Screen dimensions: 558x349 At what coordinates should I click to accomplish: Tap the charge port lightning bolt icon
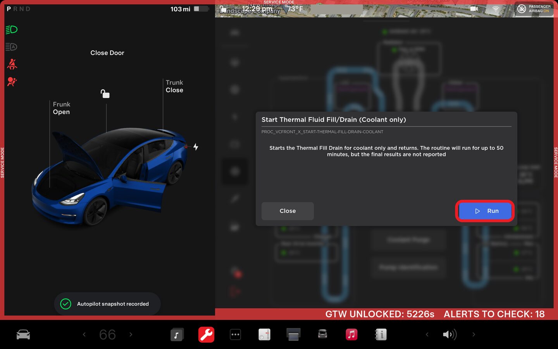pyautogui.click(x=196, y=147)
